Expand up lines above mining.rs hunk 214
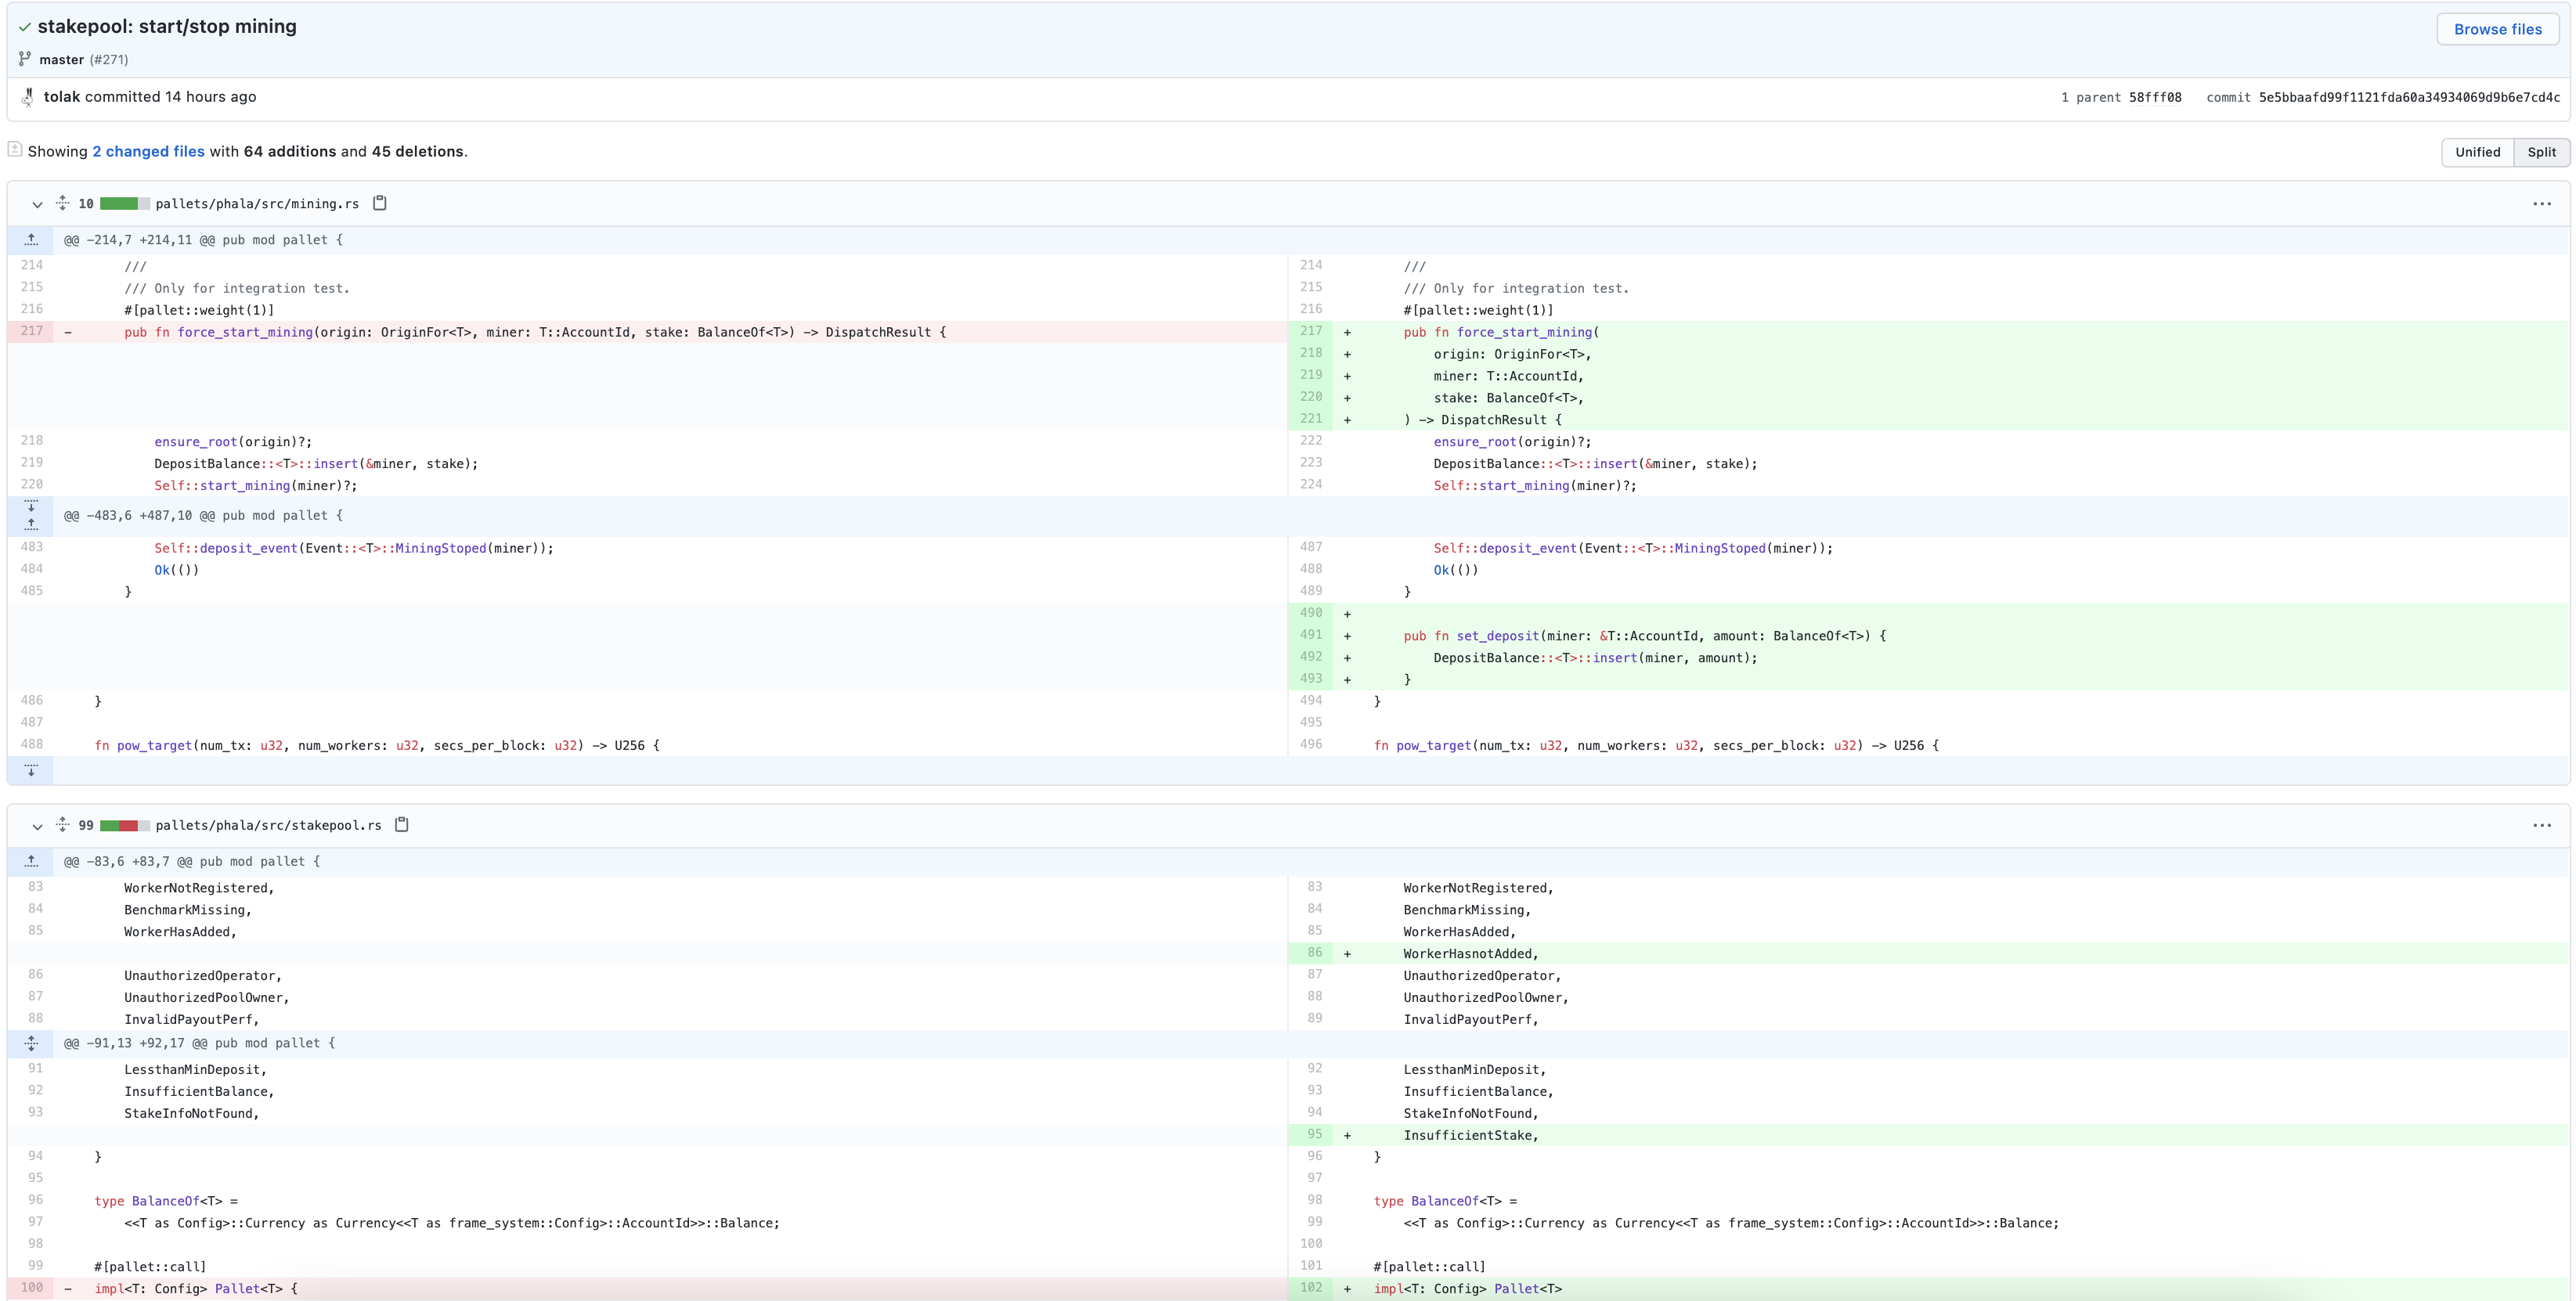Image resolution: width=2576 pixels, height=1301 pixels. [x=31, y=240]
